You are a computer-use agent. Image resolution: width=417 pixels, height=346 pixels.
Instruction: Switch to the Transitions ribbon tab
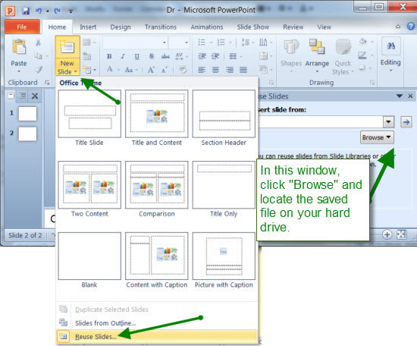(161, 27)
